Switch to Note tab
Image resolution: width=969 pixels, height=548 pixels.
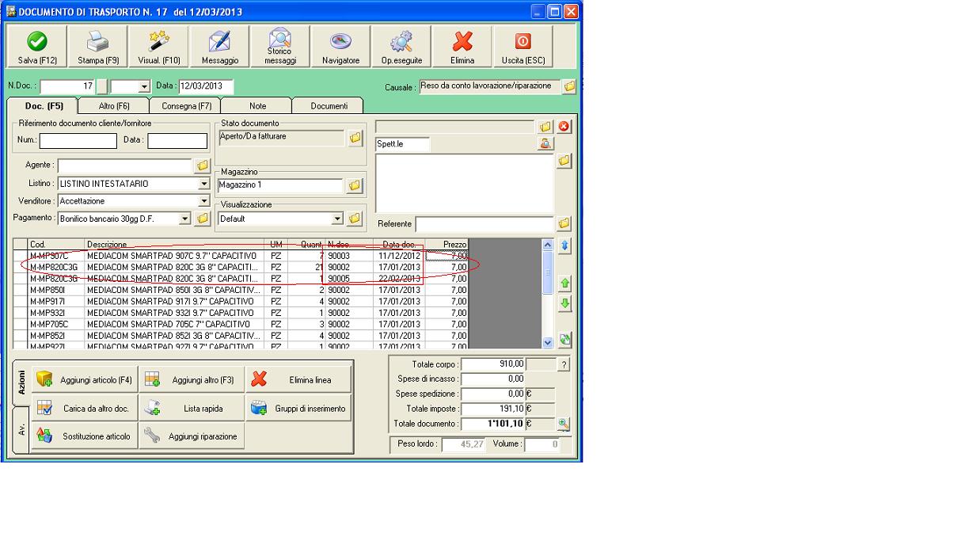tap(258, 105)
